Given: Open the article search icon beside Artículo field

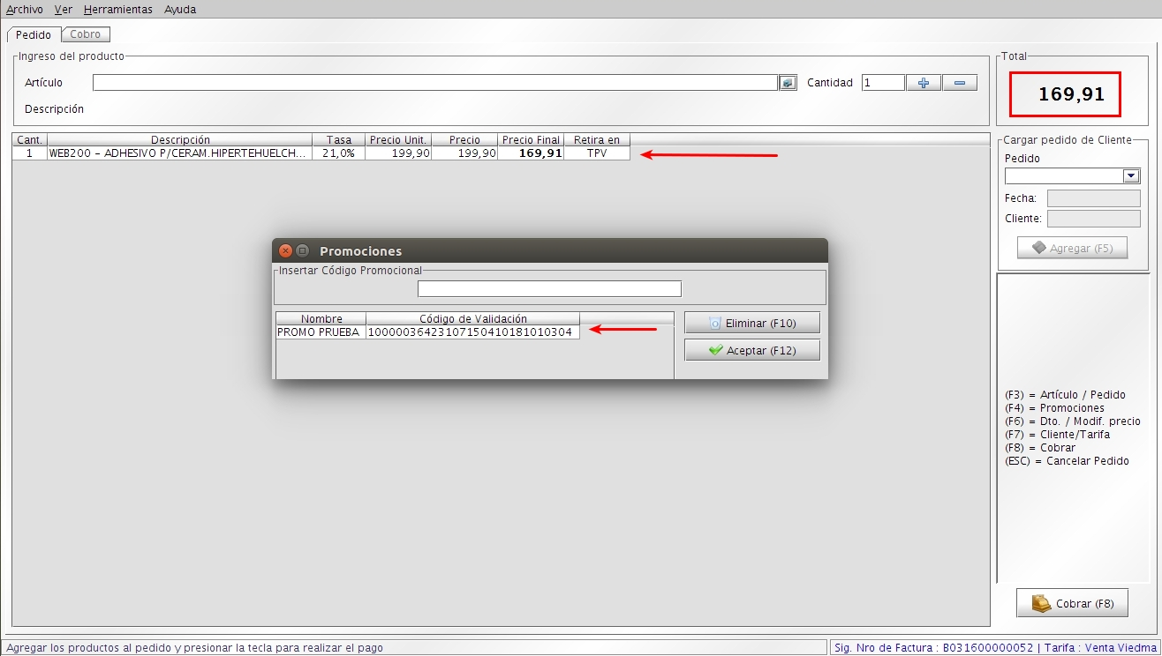Looking at the screenshot, I should tap(788, 83).
